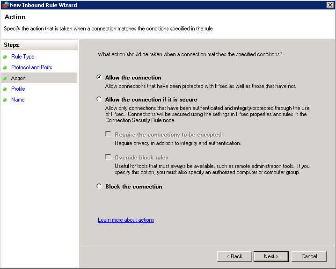Click green bullet beside Protocol and Ports
The width and height of the screenshot is (336, 269).
pyautogui.click(x=5, y=67)
